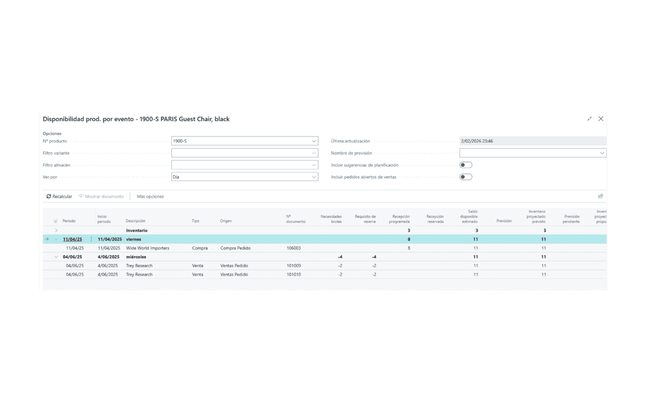Open the Nombre de previsión dropdown
646x401 pixels.
601,153
